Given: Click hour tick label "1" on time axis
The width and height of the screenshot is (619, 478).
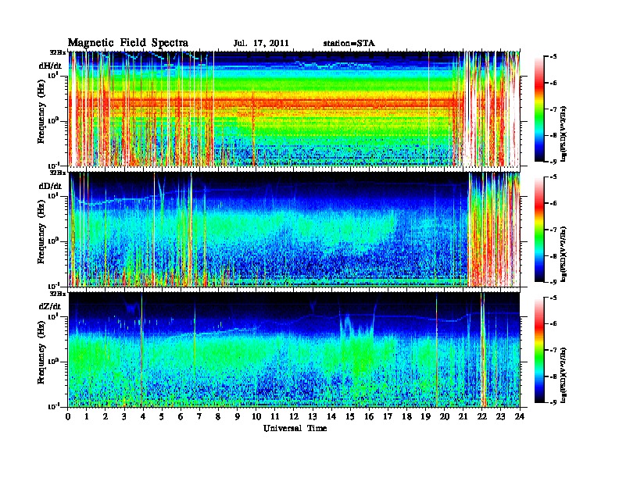Looking at the screenshot, I should [87, 416].
